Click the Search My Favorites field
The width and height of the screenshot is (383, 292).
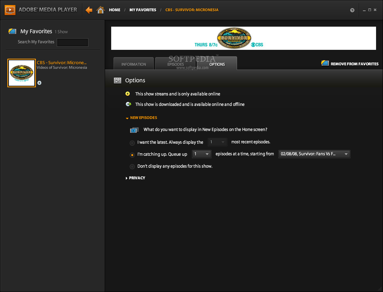tap(73, 42)
